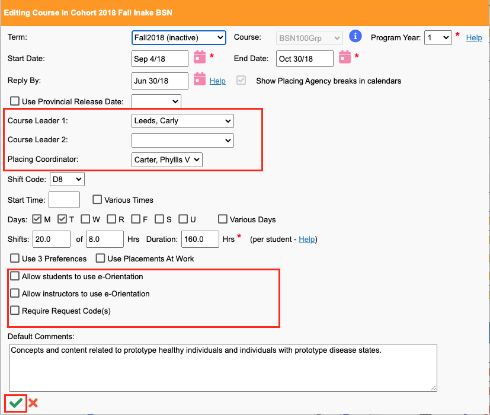The width and height of the screenshot is (490, 415).
Task: Open the empty Course Leader 2 dropdown
Action: tap(182, 141)
